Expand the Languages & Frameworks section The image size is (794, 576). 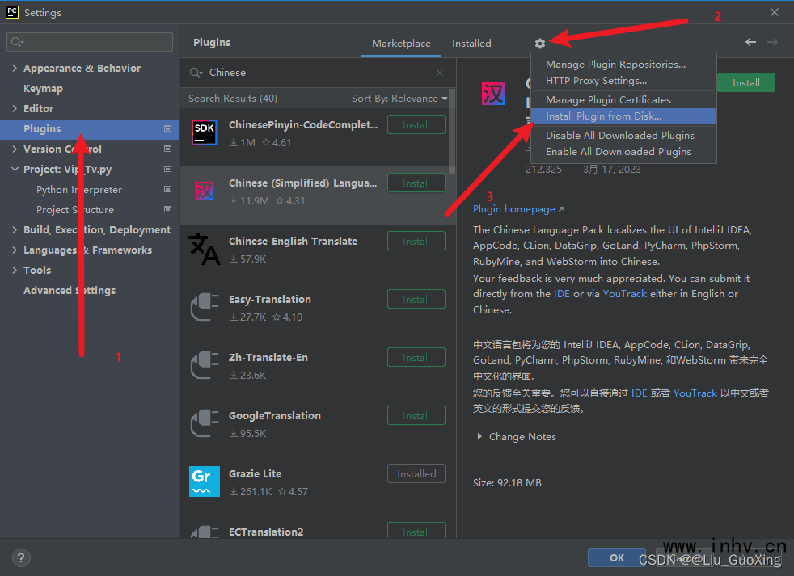(15, 250)
